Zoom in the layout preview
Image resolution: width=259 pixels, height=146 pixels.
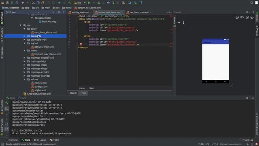pyautogui.click(x=247, y=17)
